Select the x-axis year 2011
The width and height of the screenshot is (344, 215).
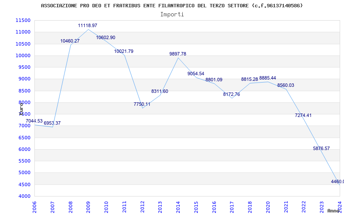click(124, 207)
